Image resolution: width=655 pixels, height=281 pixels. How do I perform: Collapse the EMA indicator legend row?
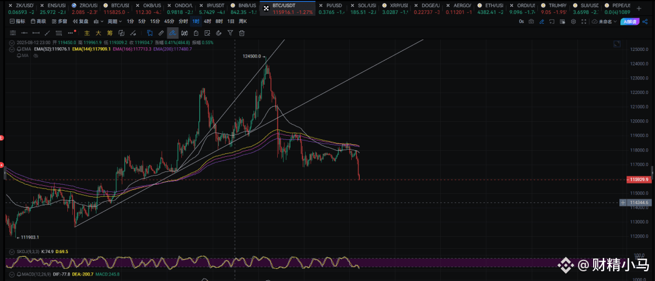point(12,48)
